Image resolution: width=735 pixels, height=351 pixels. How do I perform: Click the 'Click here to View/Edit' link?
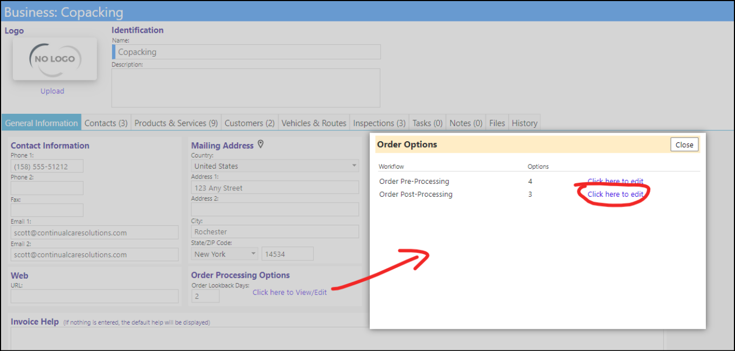point(289,292)
